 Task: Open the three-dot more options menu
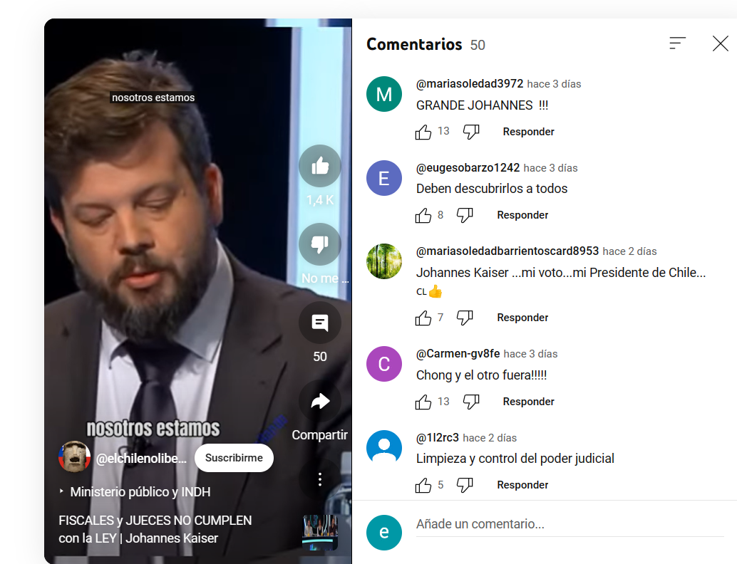[320, 479]
